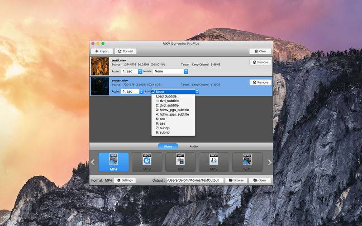Open the audio dropdown for test5.mkv
362x226 pixels.
tap(131, 71)
